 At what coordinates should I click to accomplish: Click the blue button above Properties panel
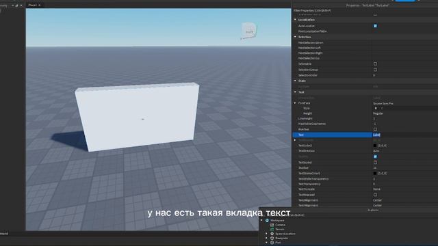(405, 1)
